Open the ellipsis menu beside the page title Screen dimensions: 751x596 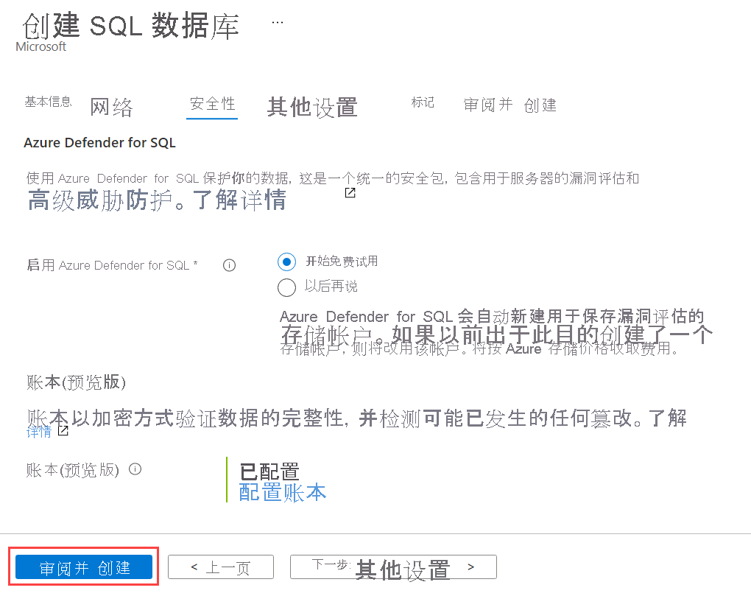[x=278, y=22]
